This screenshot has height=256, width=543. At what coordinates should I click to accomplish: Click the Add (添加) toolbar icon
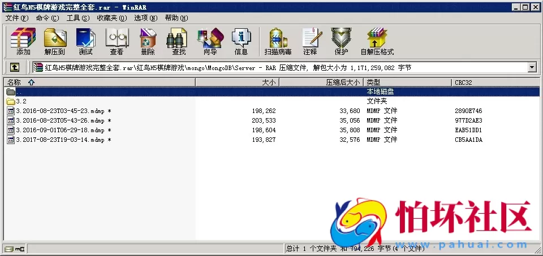pyautogui.click(x=23, y=41)
